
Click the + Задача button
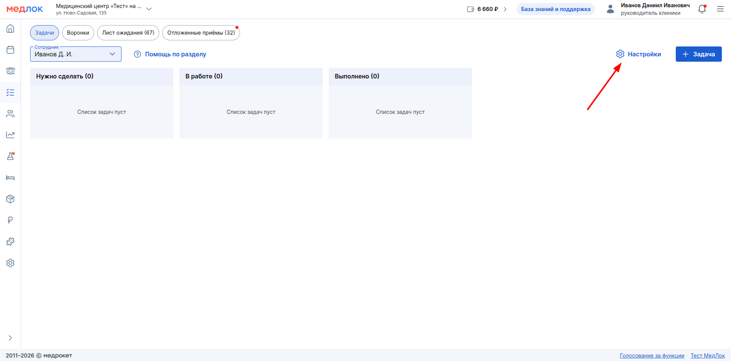coord(698,54)
